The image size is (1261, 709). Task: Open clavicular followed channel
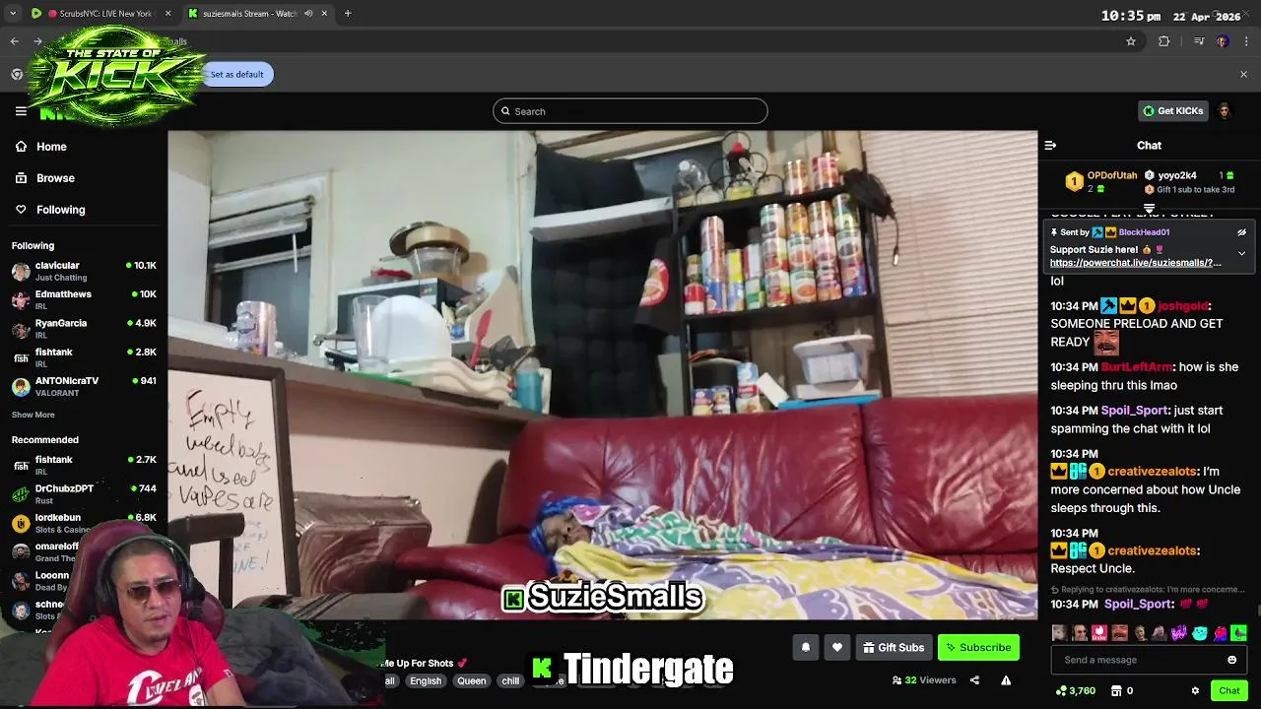[84, 271]
